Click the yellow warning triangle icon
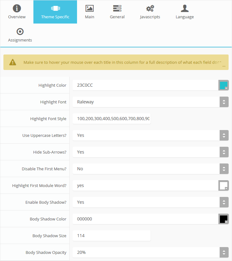The image size is (232, 261). (12, 62)
